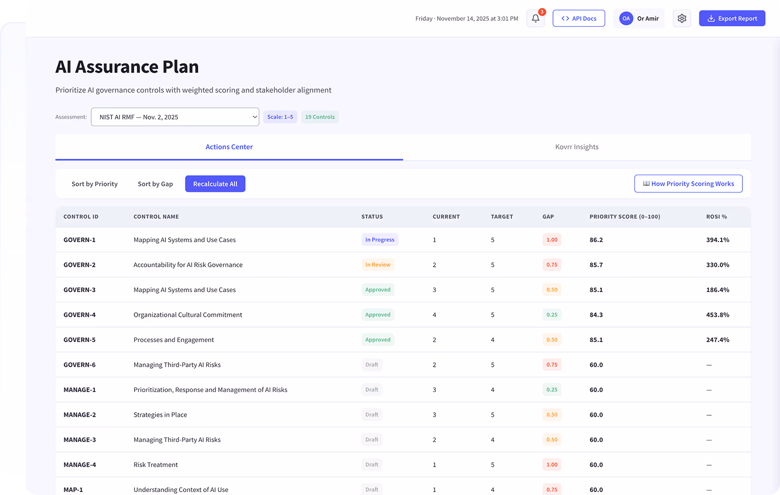
Task: Click the Draft status of GOVERN-6
Action: [372, 365]
